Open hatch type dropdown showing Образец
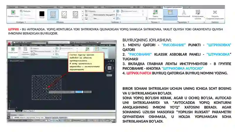This screenshot has height=132, width=235. coord(100,11)
